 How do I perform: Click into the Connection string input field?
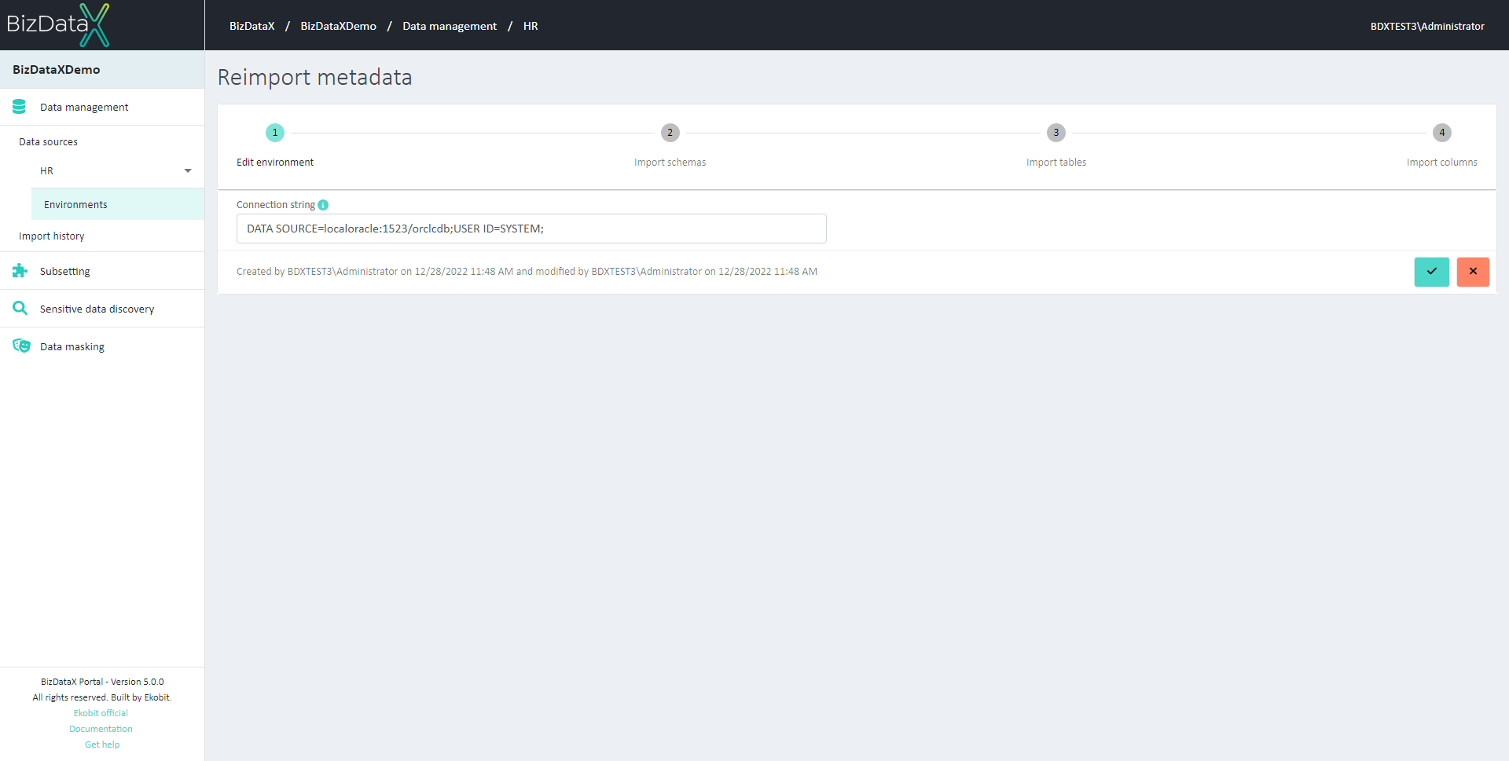(531, 229)
